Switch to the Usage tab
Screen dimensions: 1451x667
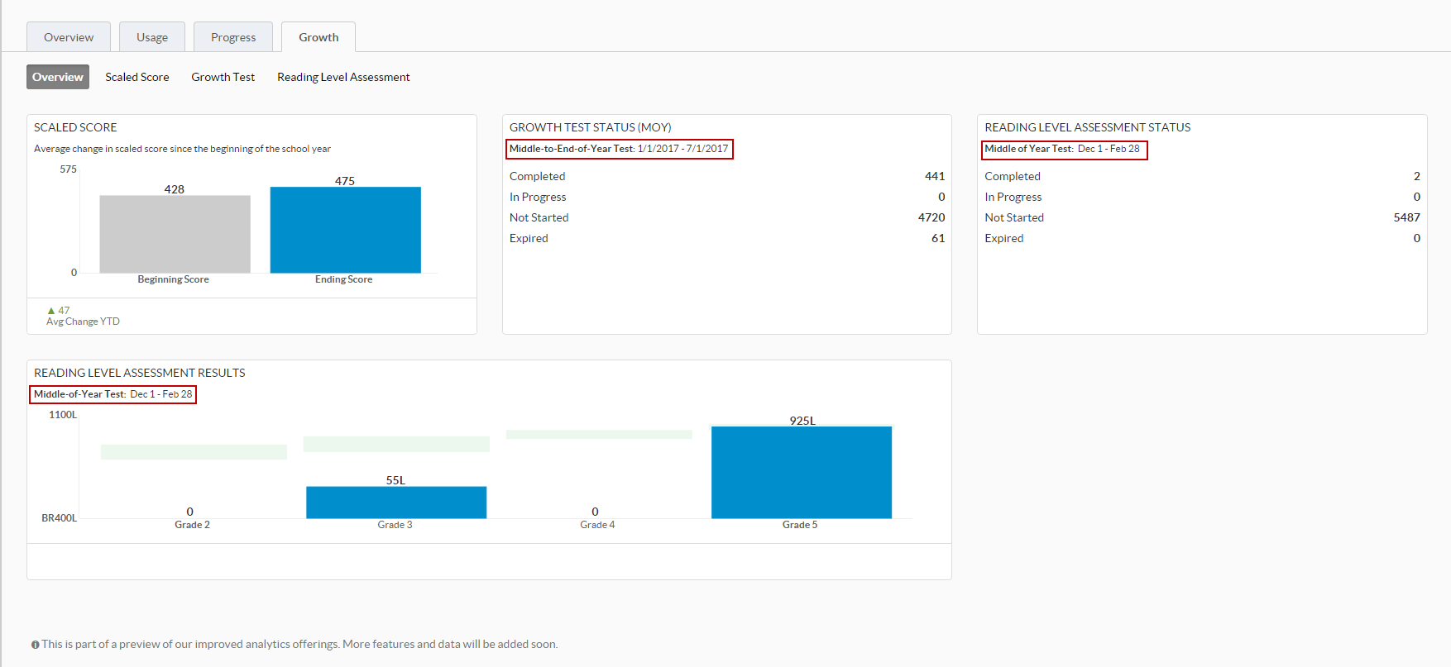click(x=152, y=37)
